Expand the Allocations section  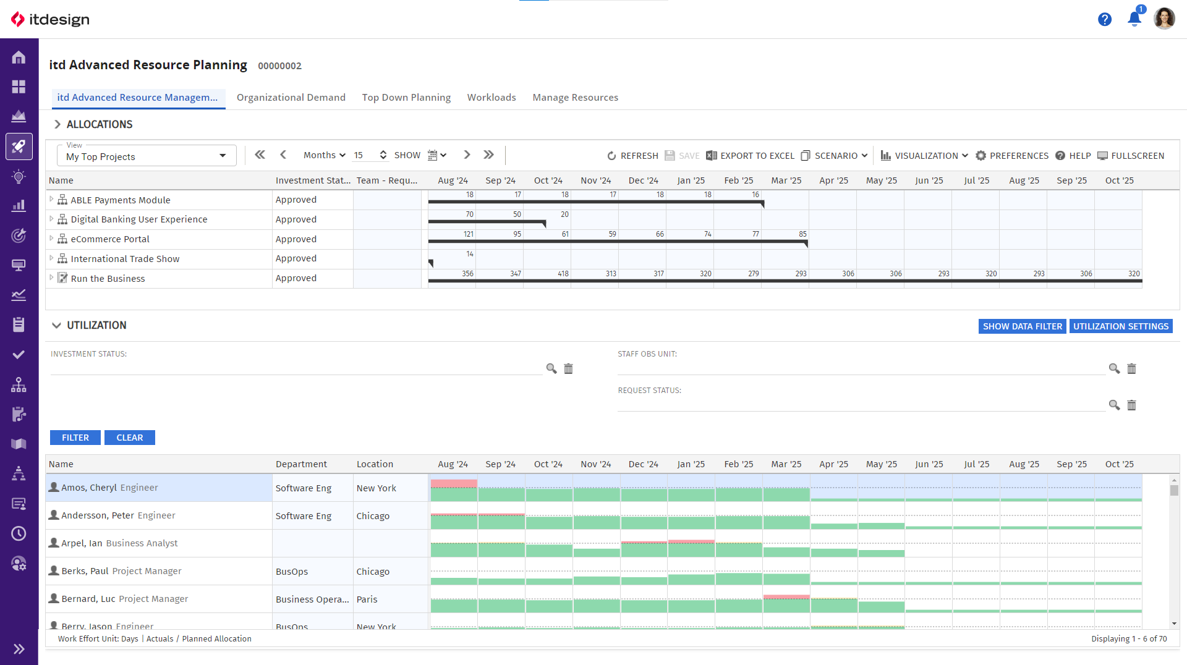click(57, 124)
